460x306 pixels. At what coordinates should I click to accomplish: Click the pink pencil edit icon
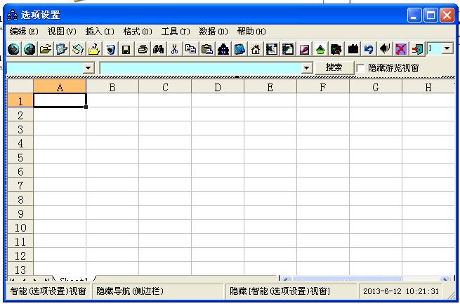point(304,49)
